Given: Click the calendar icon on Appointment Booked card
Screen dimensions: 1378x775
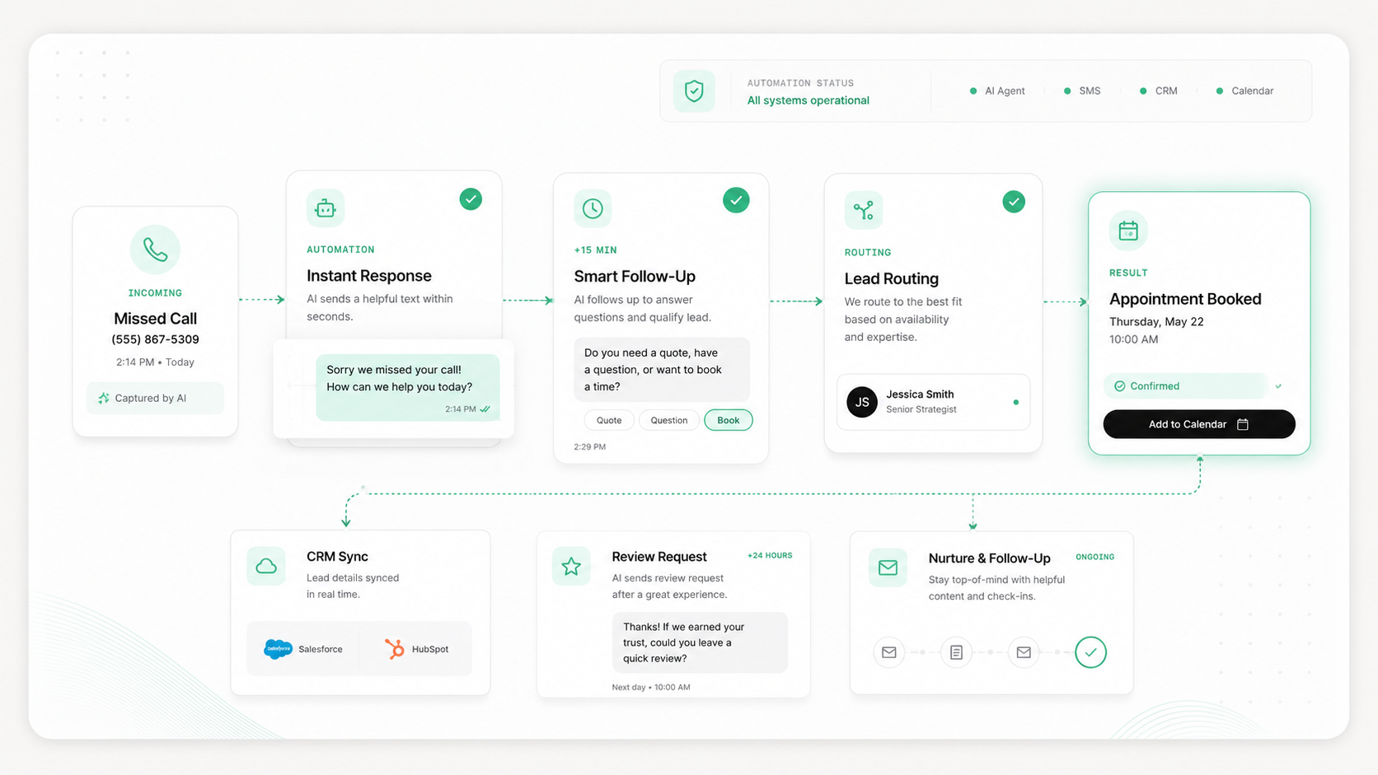Looking at the screenshot, I should tap(1128, 231).
